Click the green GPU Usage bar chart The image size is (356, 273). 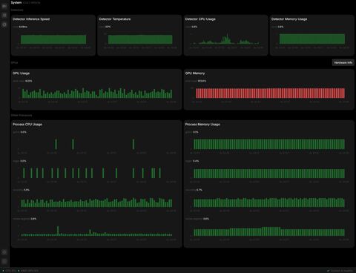pyautogui.click(x=97, y=93)
